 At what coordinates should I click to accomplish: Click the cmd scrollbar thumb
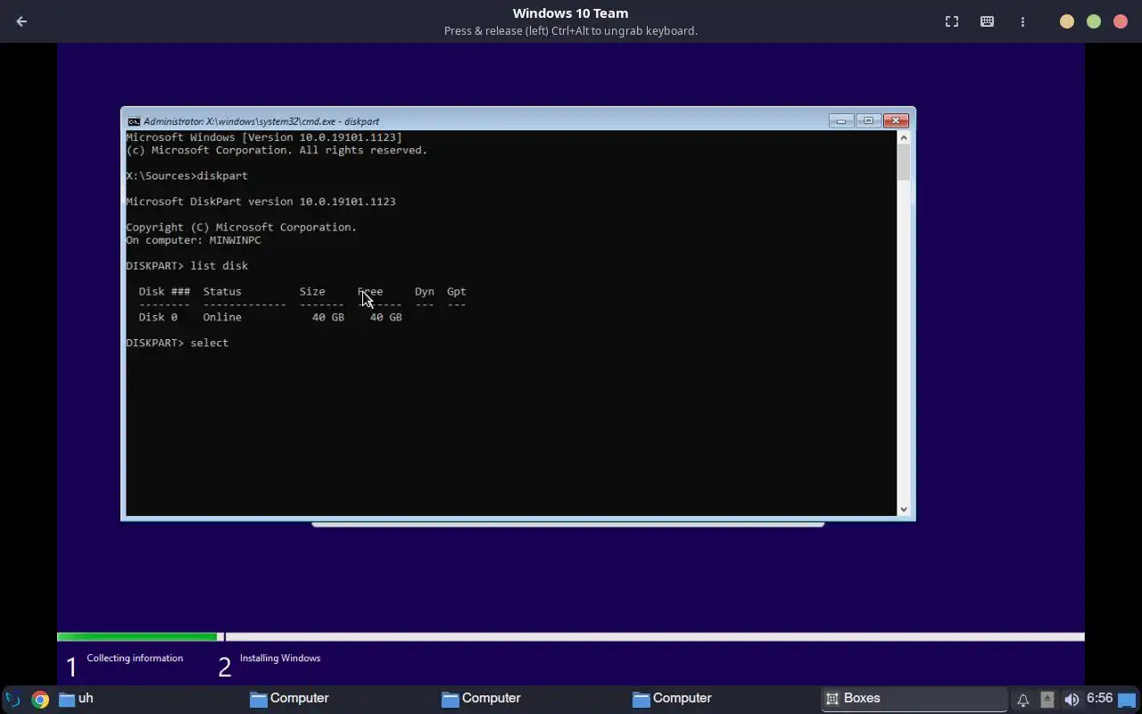click(x=904, y=162)
